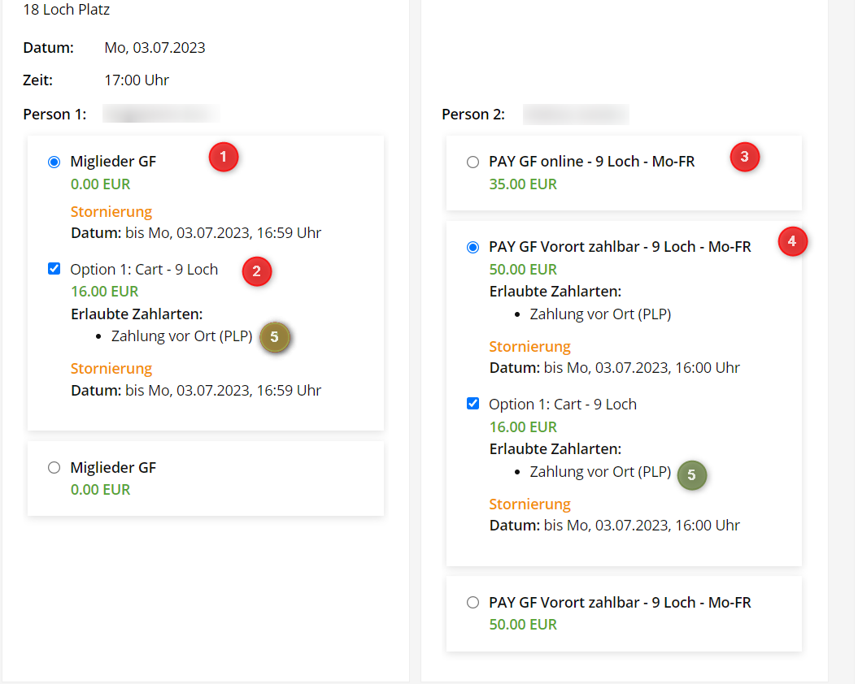This screenshot has width=858, height=684.
Task: Choose PAY GF online 35.00 EUR radio
Action: [x=473, y=162]
